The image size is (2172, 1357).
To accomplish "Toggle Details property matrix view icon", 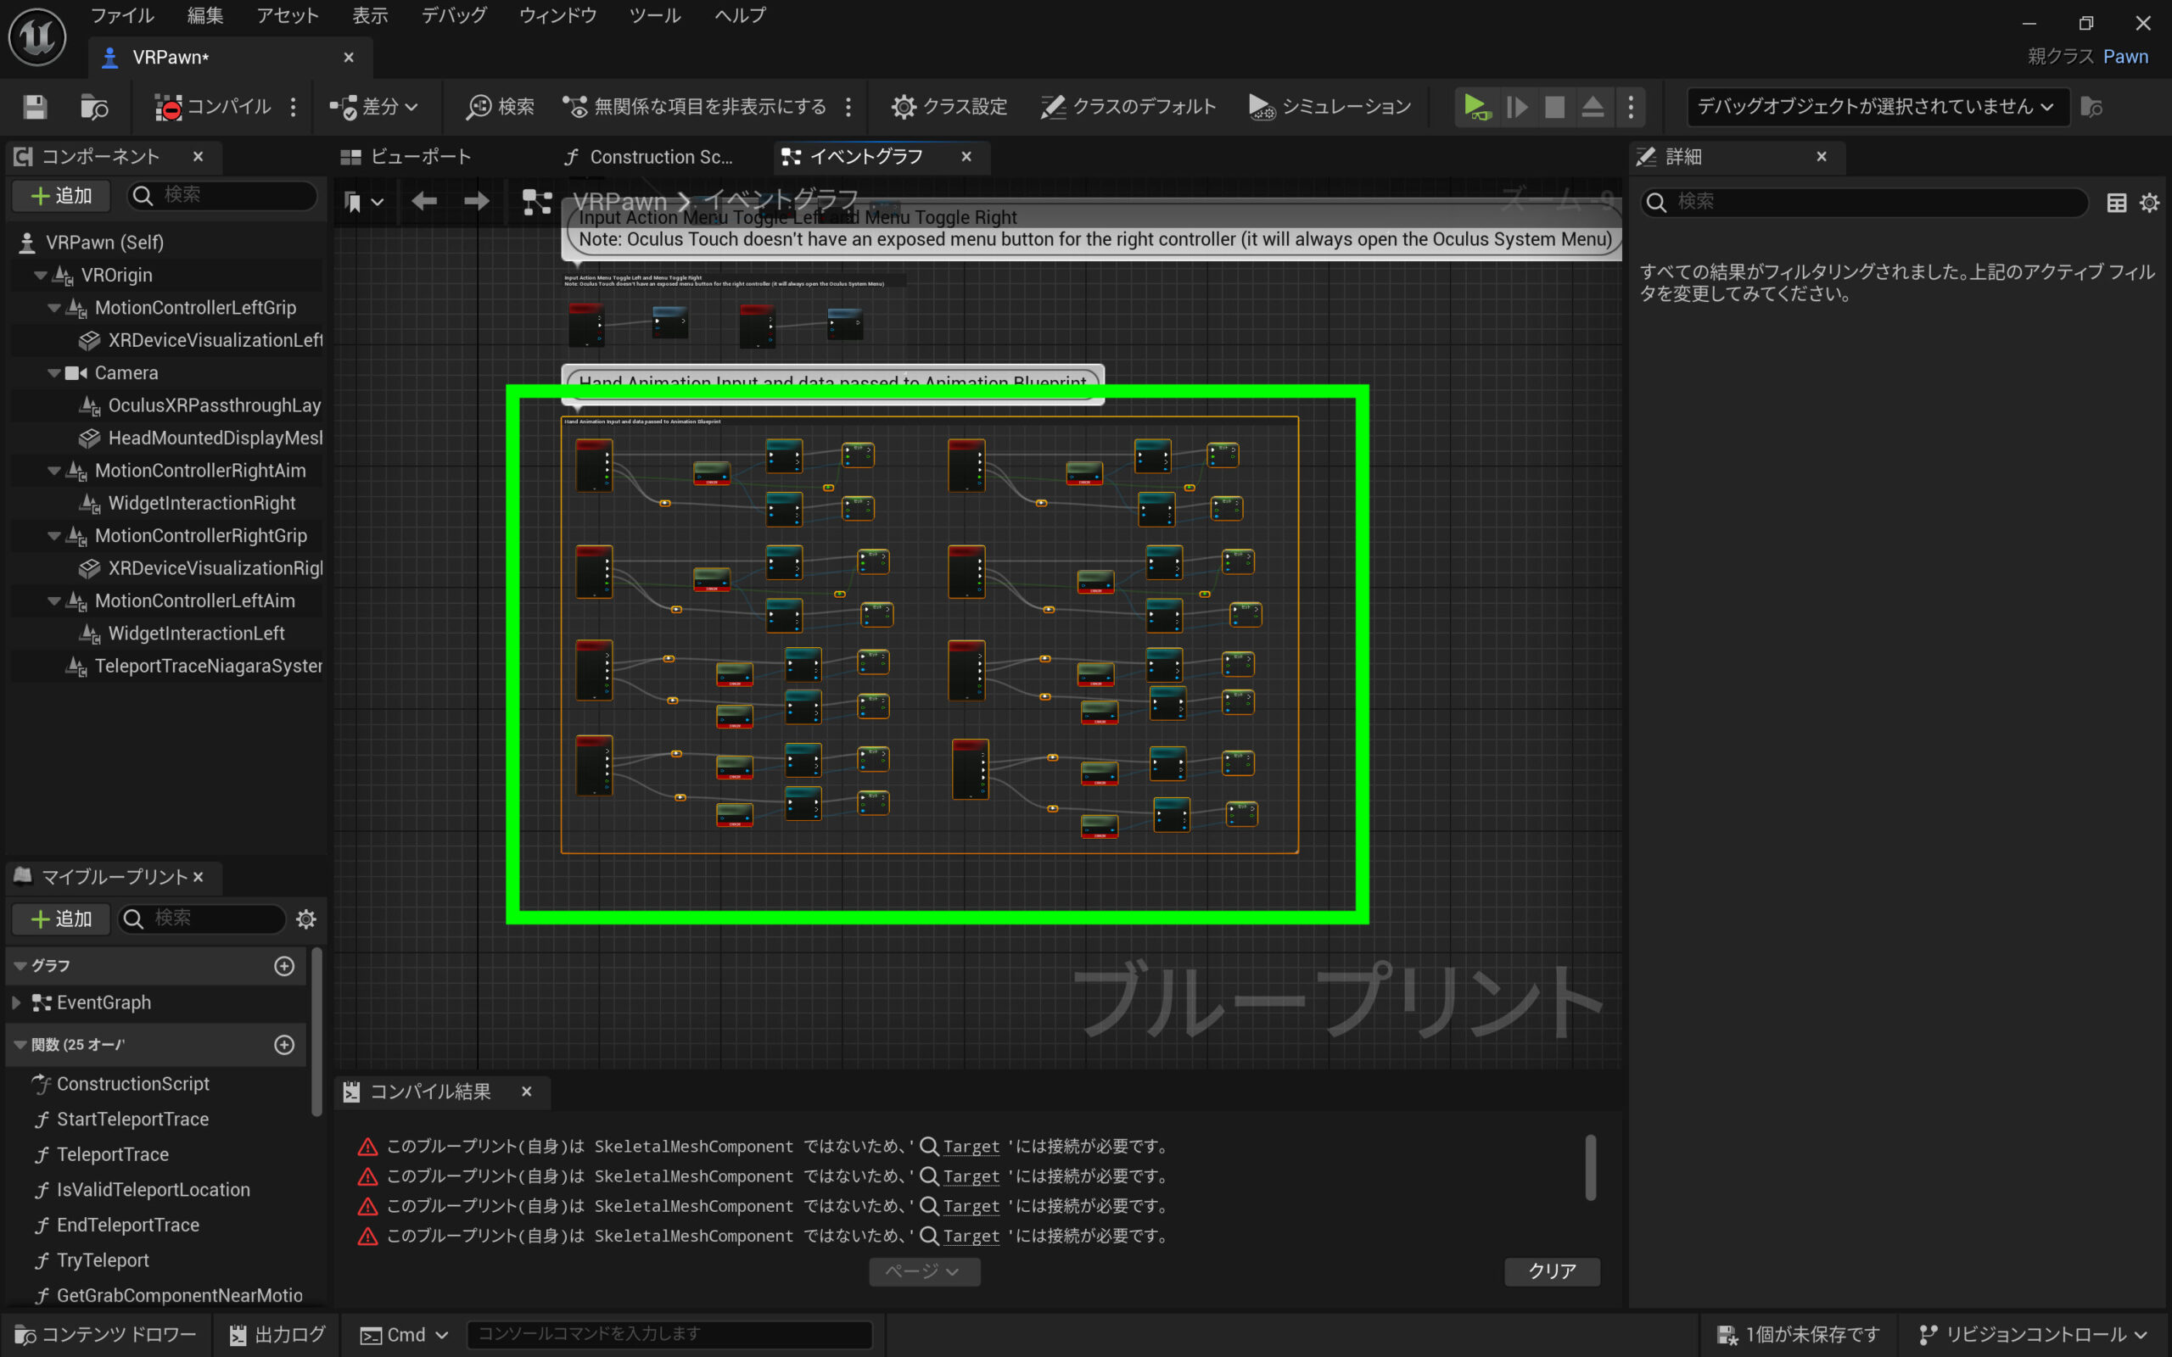I will point(2116,203).
